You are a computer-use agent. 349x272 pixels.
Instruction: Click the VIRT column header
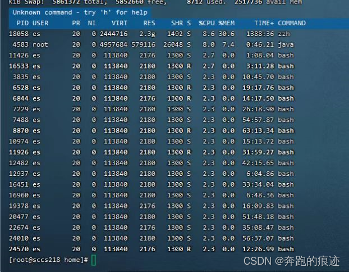point(120,23)
